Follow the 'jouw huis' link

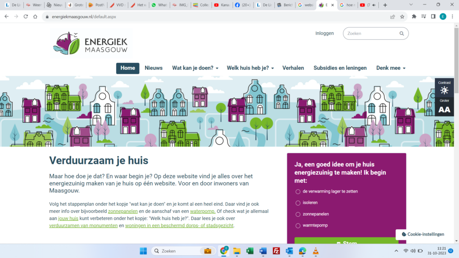(68, 219)
